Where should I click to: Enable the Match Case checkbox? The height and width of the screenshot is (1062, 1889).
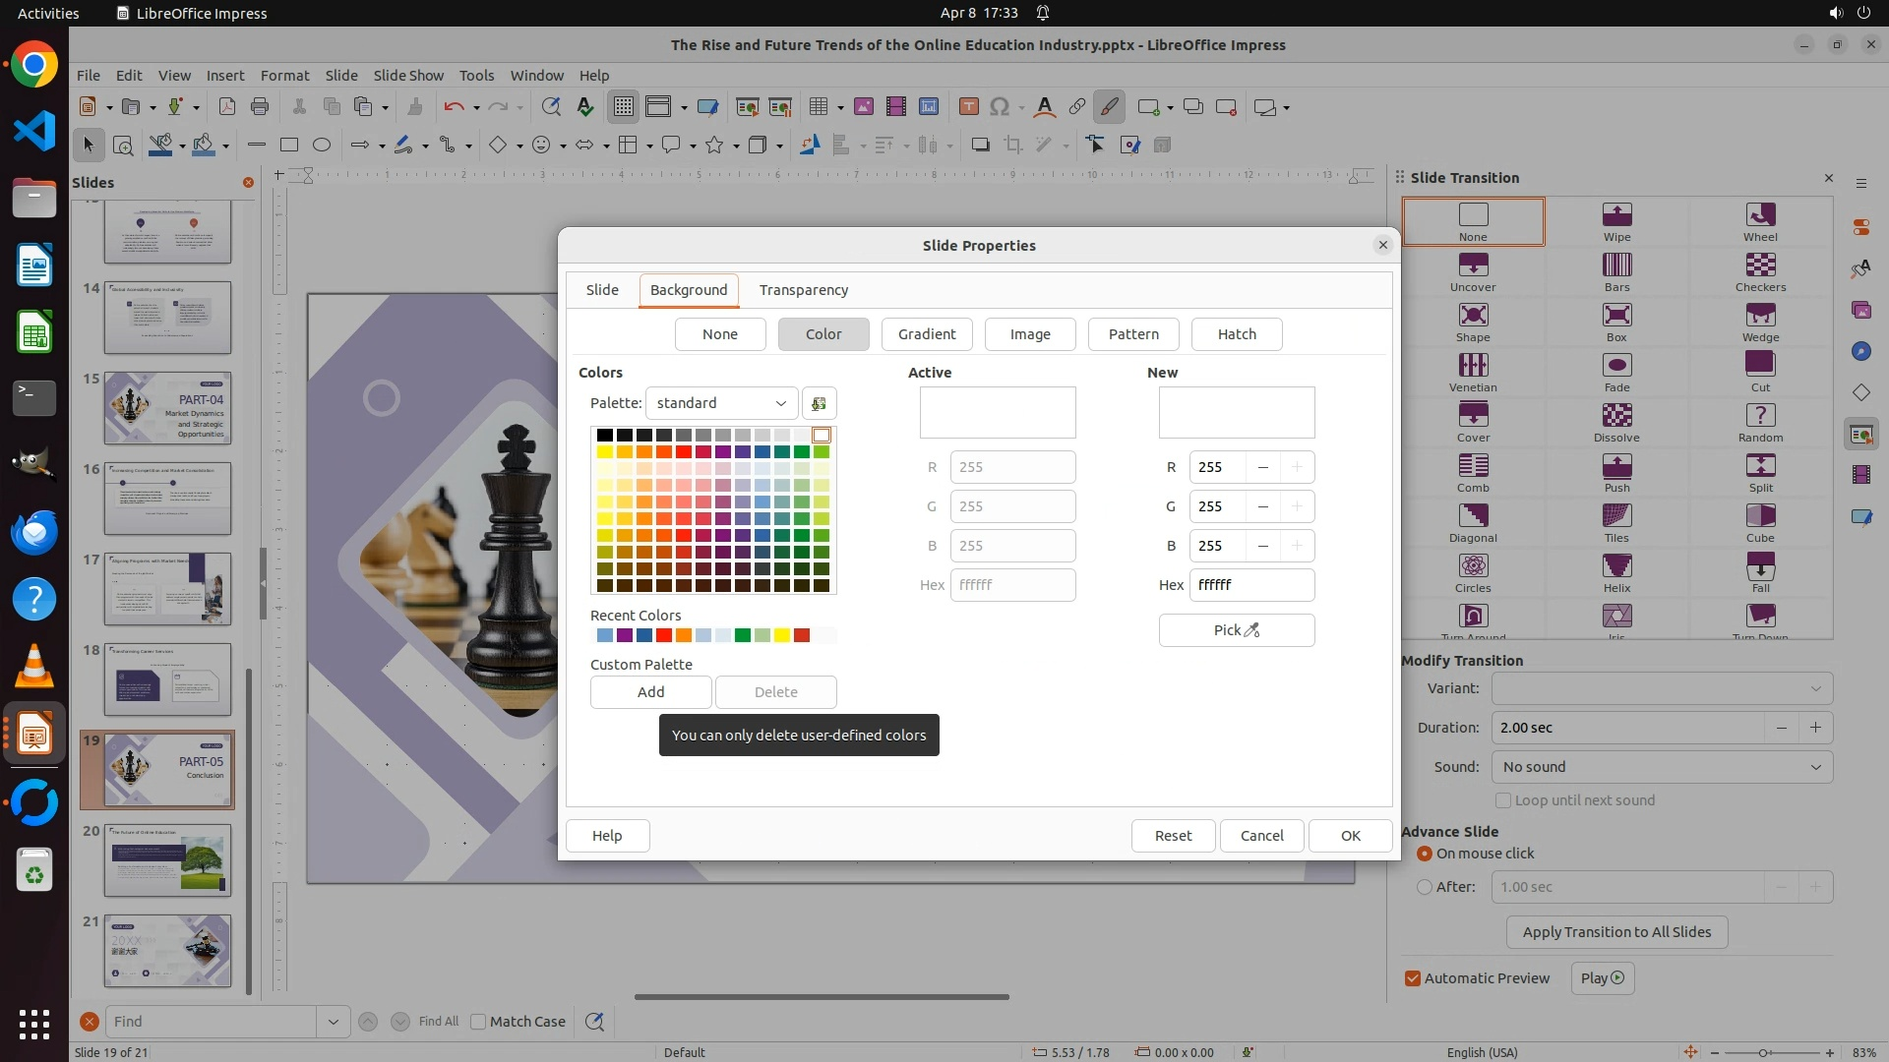click(478, 1022)
